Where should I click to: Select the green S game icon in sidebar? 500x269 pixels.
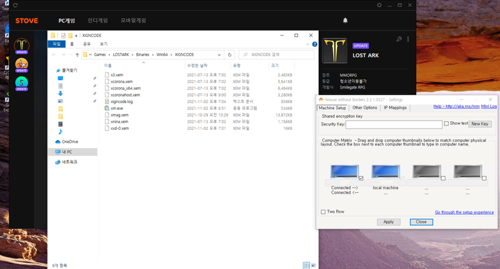pos(22,84)
